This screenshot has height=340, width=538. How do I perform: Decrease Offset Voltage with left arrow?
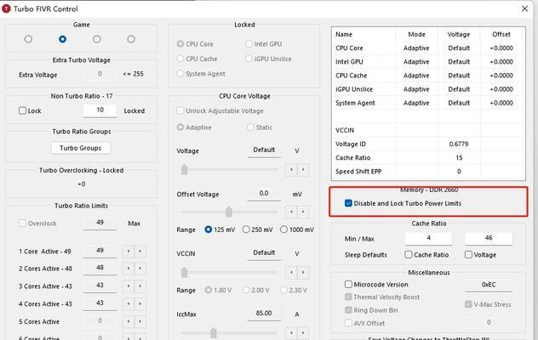(291, 212)
